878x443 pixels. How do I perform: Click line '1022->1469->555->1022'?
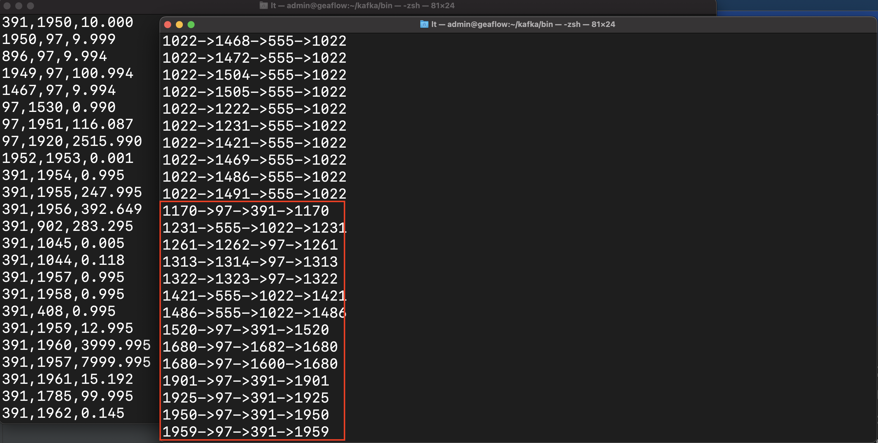click(x=254, y=160)
